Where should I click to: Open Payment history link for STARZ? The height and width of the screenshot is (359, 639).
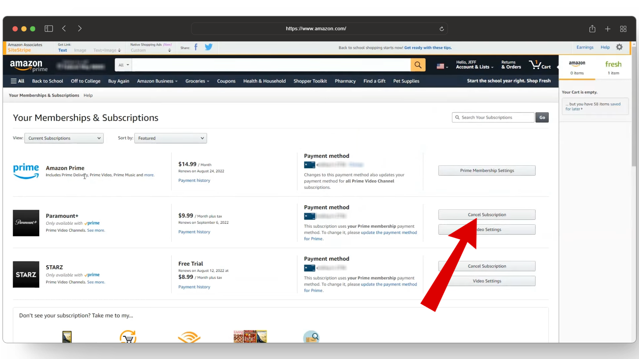coord(194,287)
